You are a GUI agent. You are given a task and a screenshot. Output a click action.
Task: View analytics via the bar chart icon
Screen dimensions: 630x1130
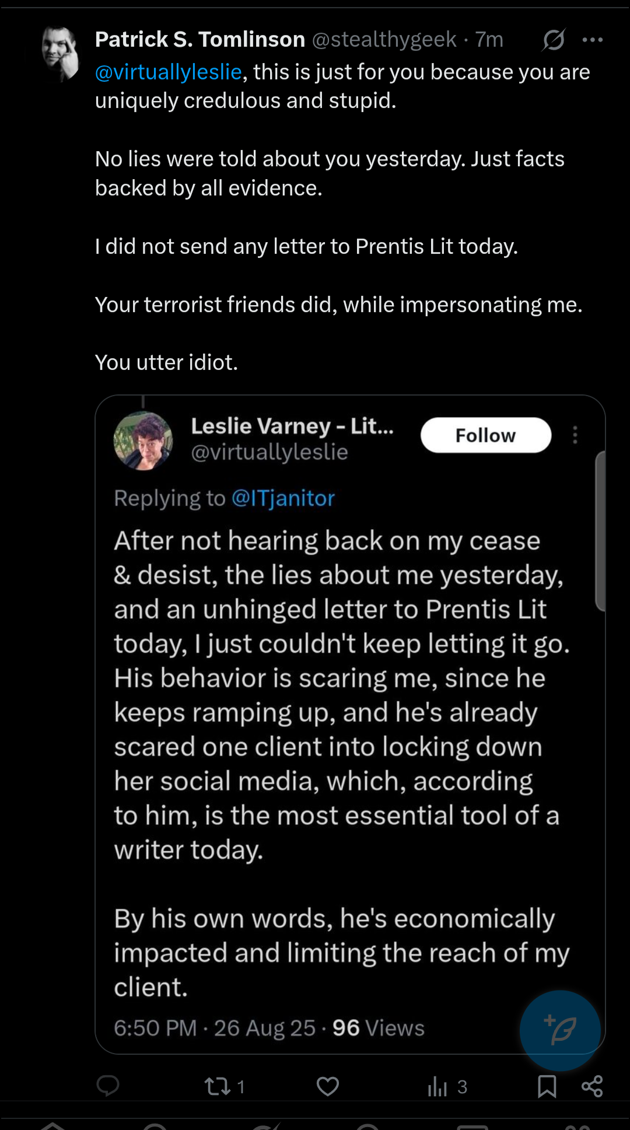[437, 1086]
